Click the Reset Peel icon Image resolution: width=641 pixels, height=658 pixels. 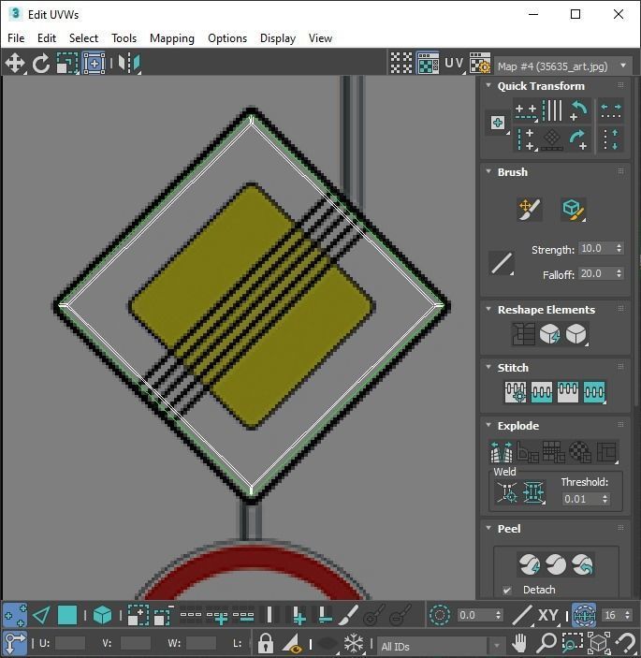(582, 564)
